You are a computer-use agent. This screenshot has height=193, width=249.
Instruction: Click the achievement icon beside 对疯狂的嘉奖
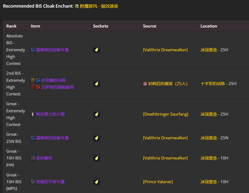click(x=145, y=84)
